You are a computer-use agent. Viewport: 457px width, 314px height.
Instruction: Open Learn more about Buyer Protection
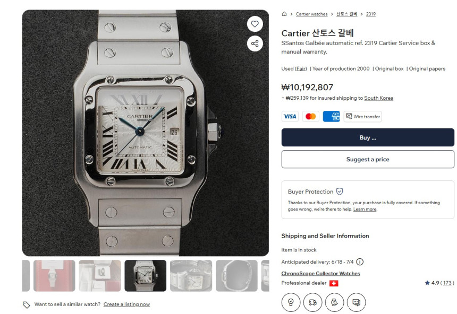pos(365,209)
